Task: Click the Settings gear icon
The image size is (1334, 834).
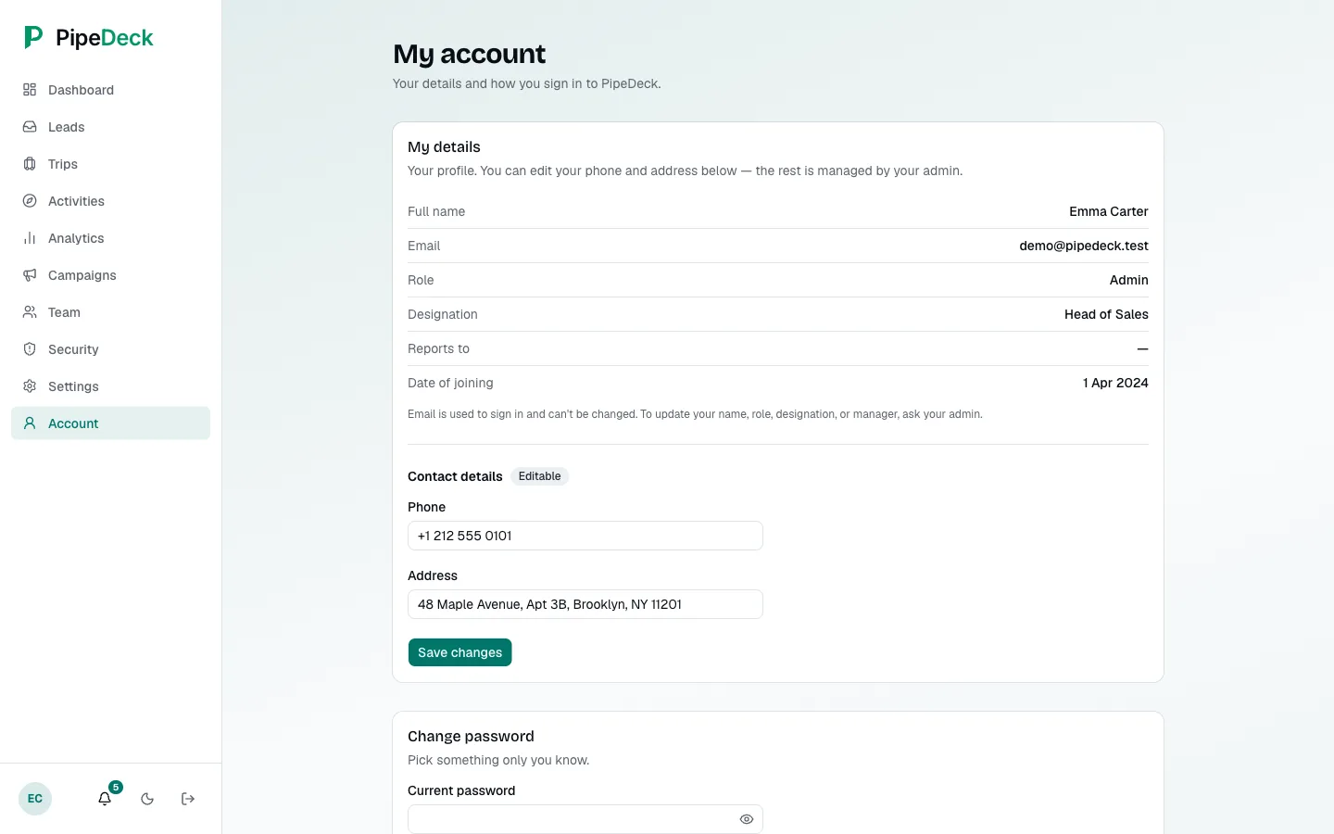Action: [x=30, y=386]
